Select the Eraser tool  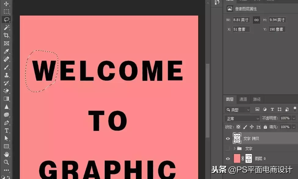pyautogui.click(x=6, y=91)
